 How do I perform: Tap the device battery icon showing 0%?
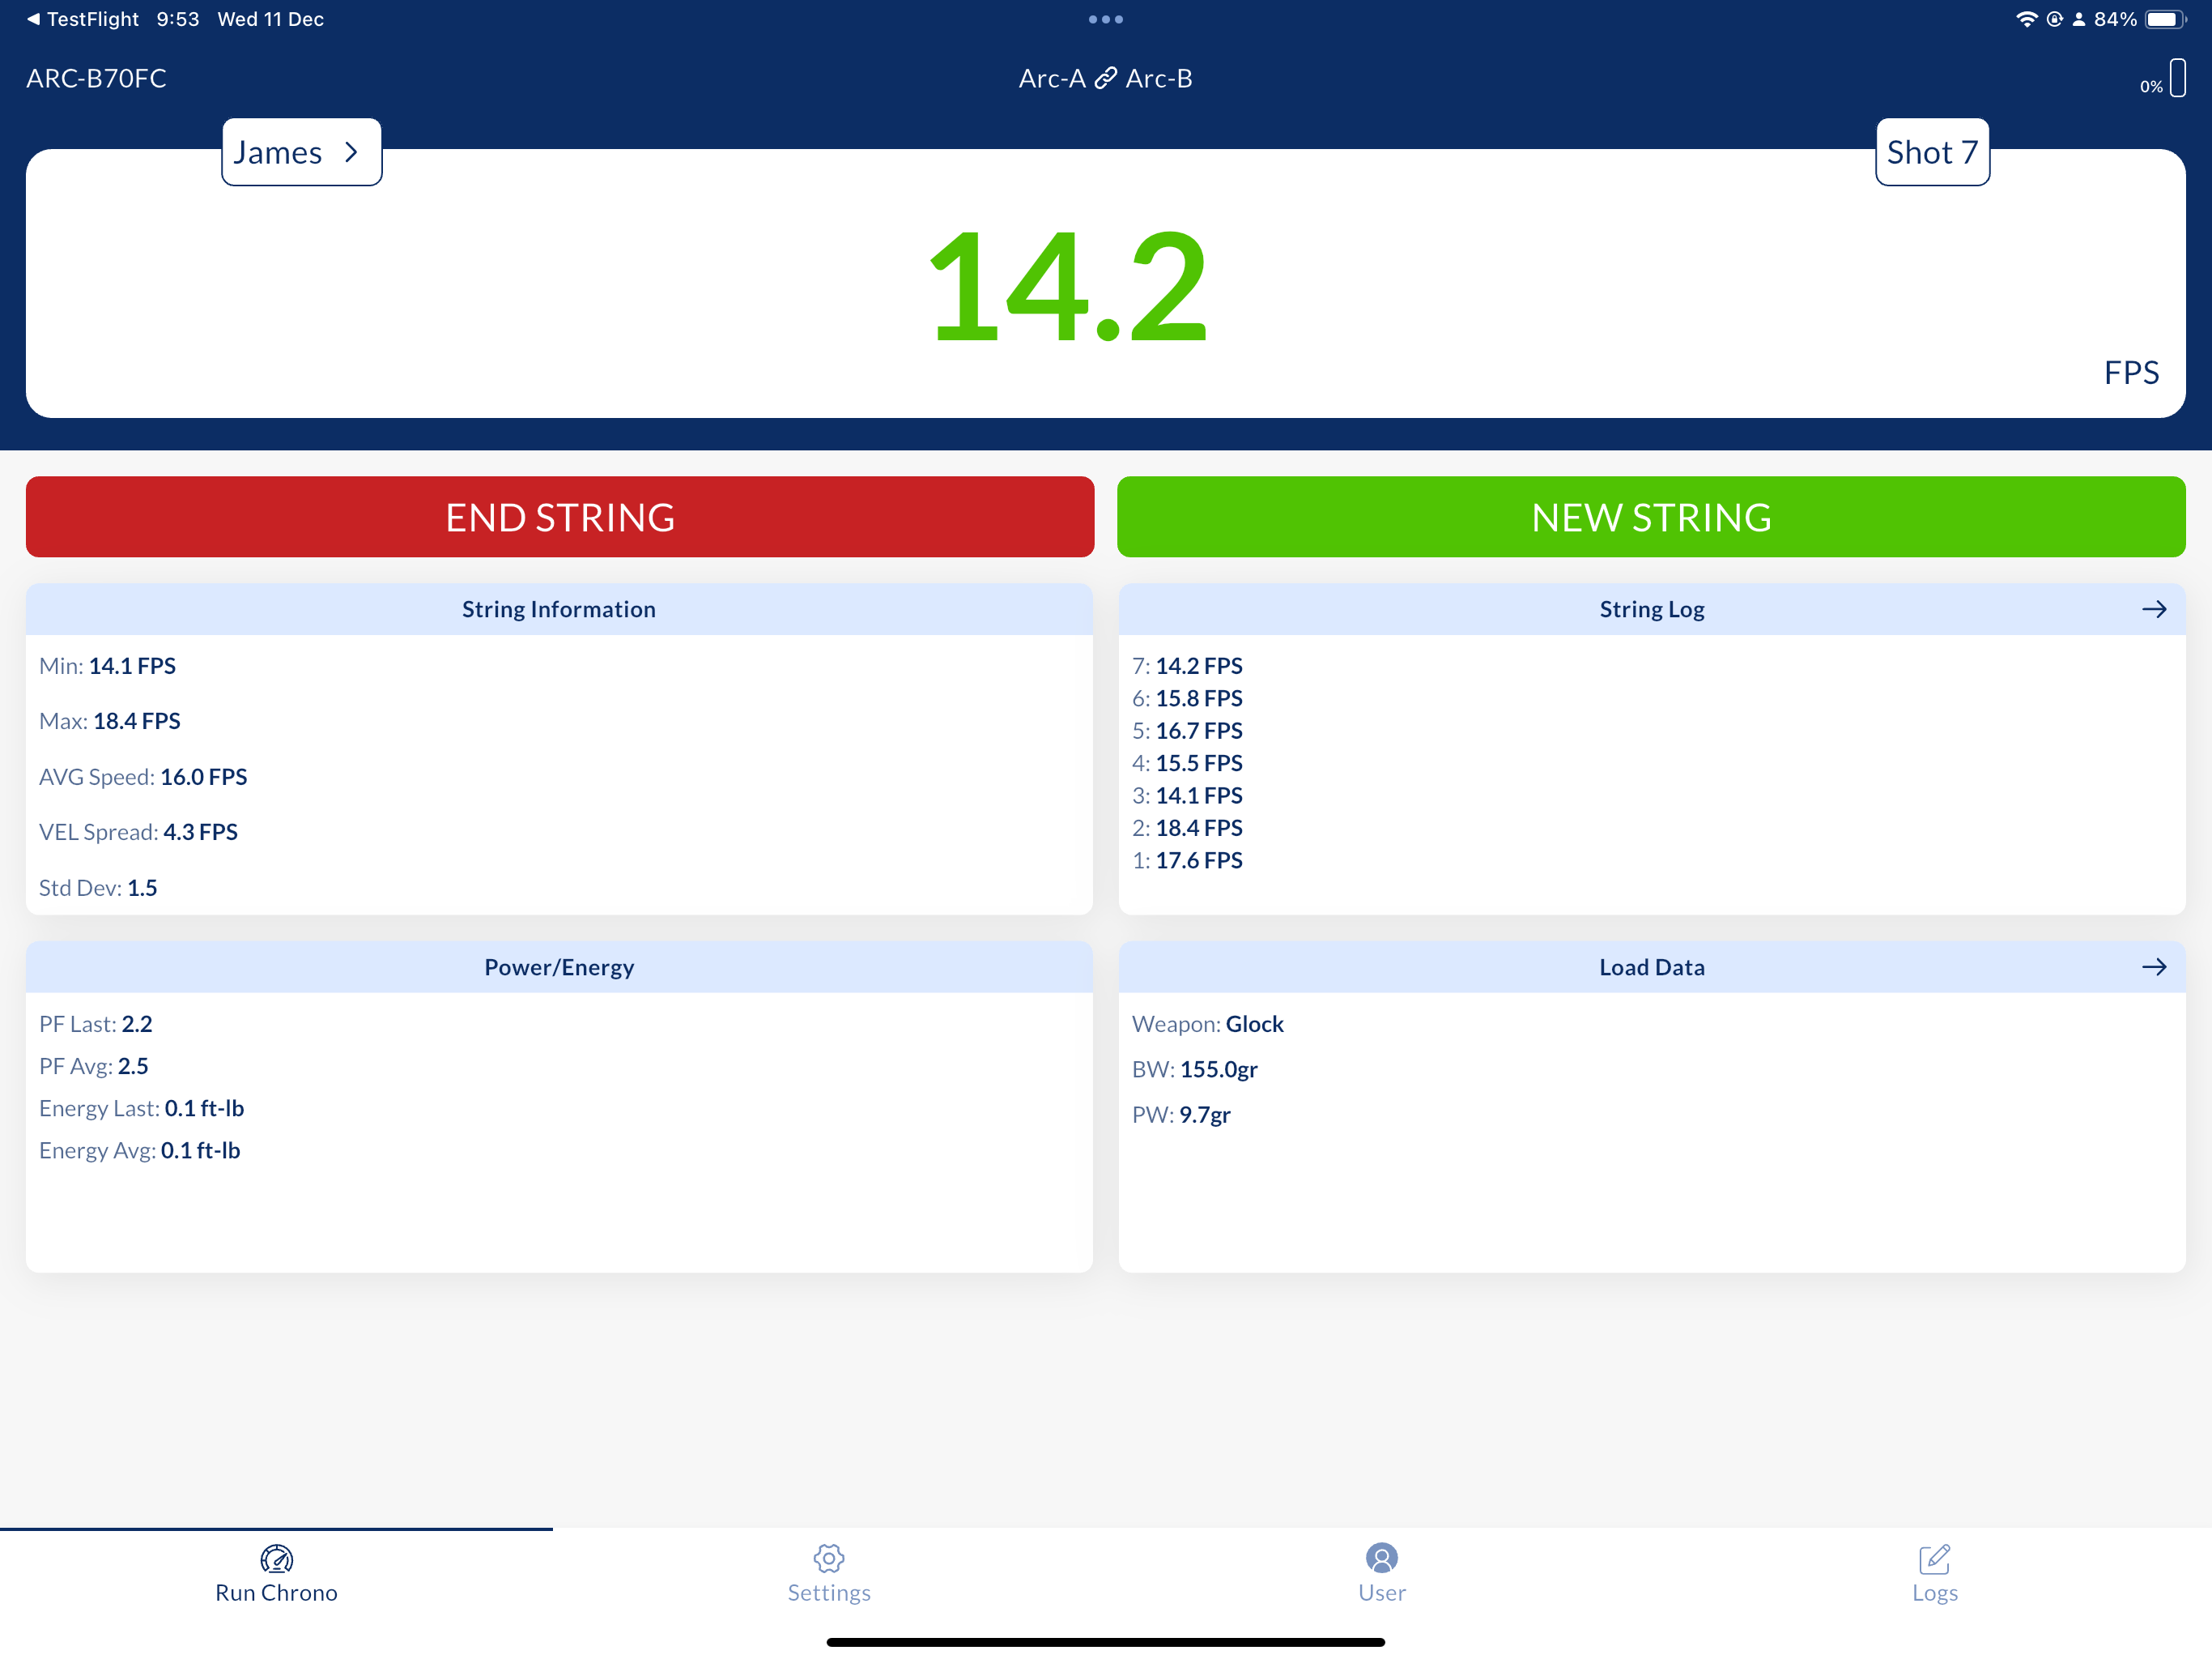point(2178,77)
